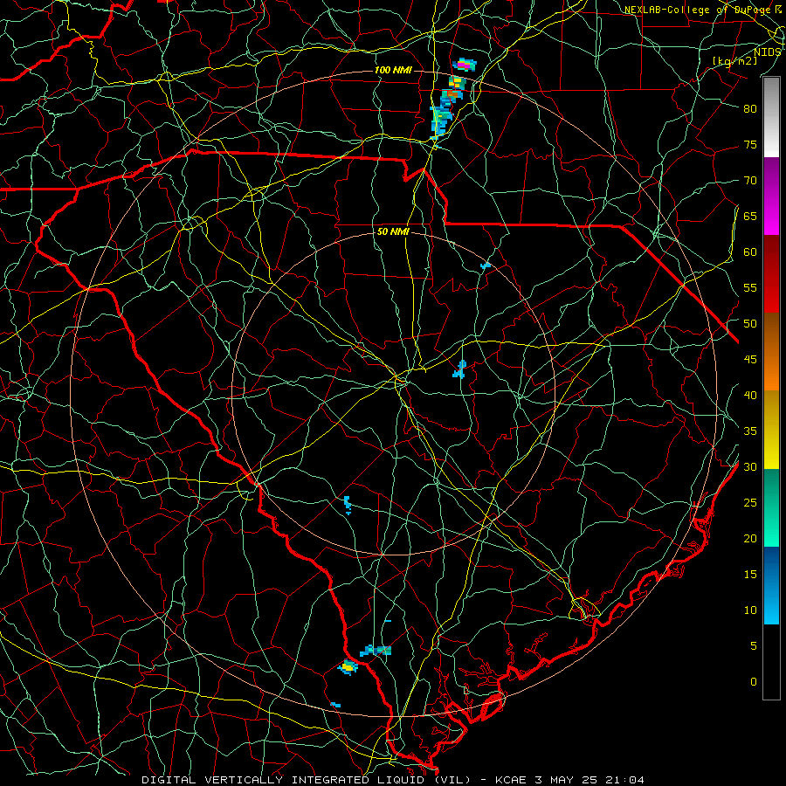Select the yellow segment of the color bar
786x786 pixels.
771,430
